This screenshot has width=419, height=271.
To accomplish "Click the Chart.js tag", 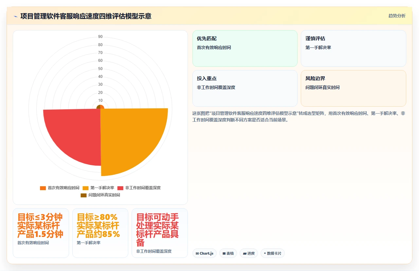I will tap(205, 253).
